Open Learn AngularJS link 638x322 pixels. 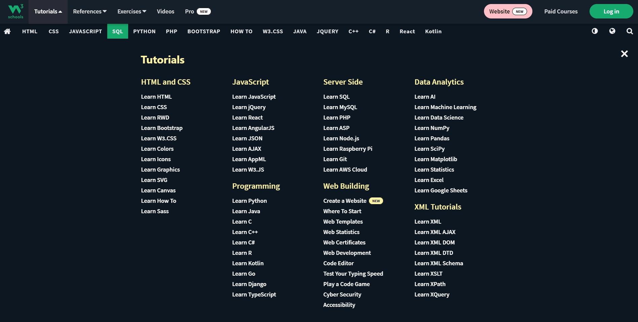253,128
